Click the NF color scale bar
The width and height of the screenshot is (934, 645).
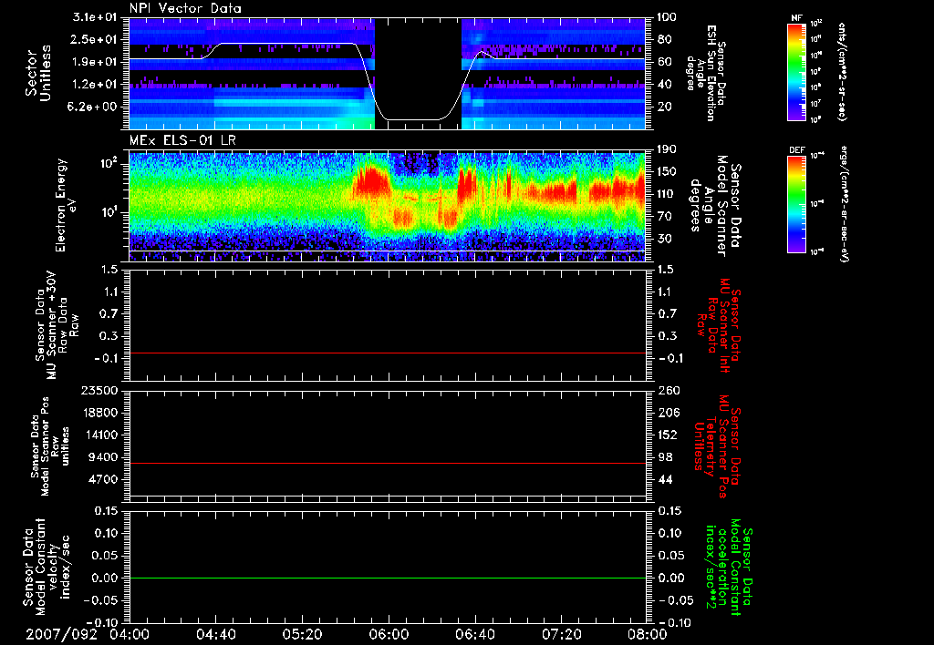click(x=797, y=71)
